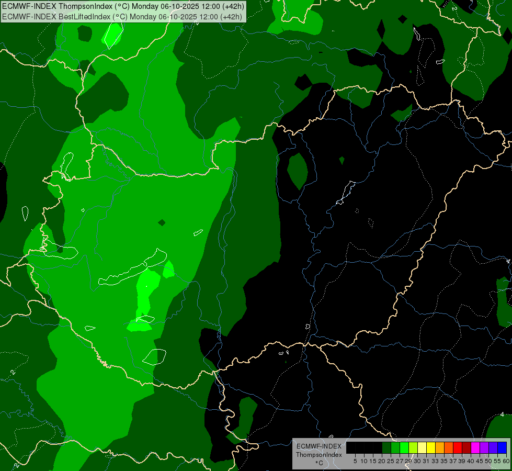The height and width of the screenshot is (471, 512).
Task: Click the legend scale value 35
Action: tap(445, 461)
